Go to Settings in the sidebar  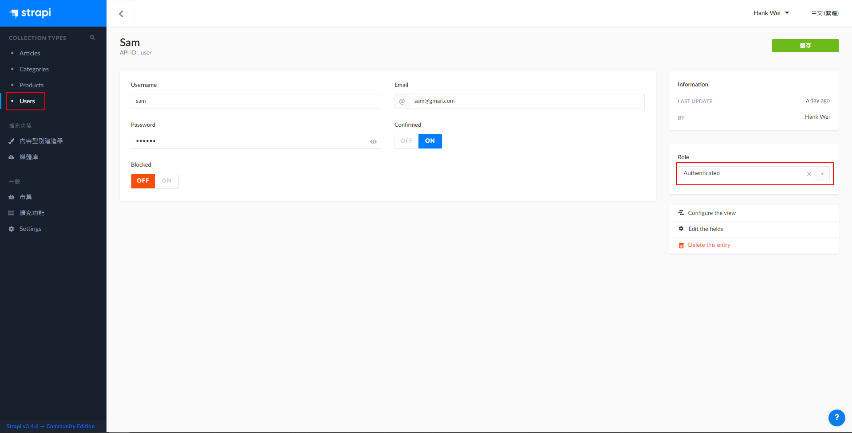[30, 229]
